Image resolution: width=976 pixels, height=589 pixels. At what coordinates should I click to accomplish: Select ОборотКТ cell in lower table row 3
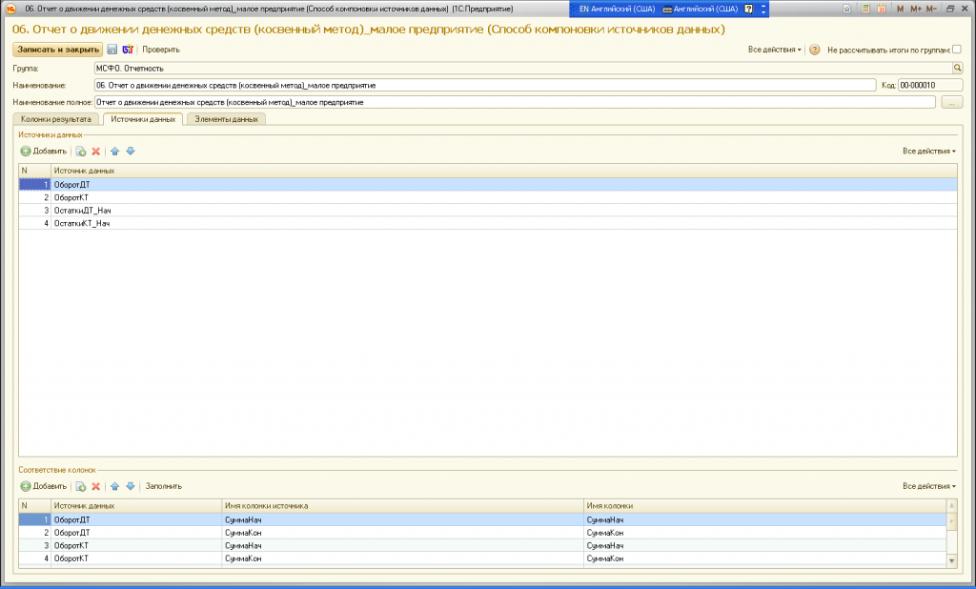click(136, 546)
